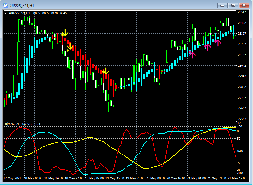Click the 28422 price scale label
Image resolution: width=253 pixels, height=185 pixels.
242,23
